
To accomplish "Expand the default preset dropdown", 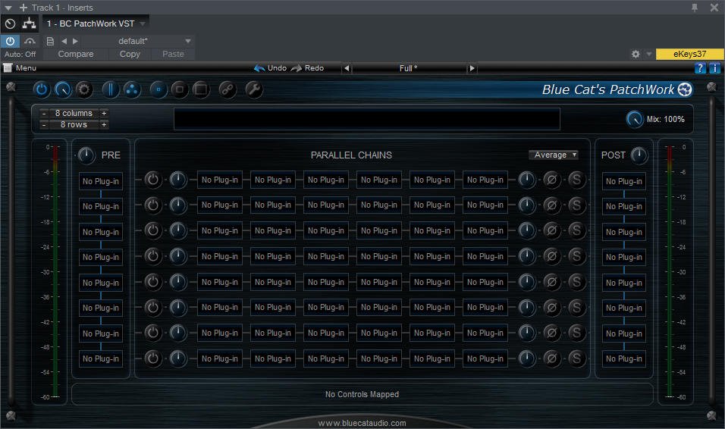I will (x=187, y=41).
